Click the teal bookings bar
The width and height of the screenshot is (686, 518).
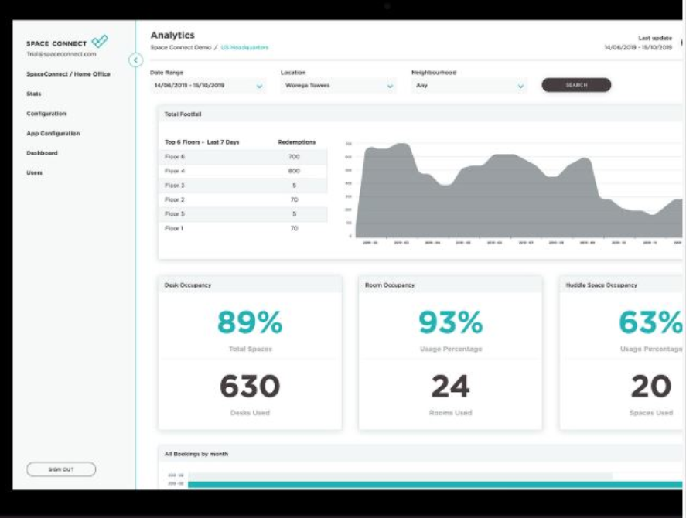point(435,484)
